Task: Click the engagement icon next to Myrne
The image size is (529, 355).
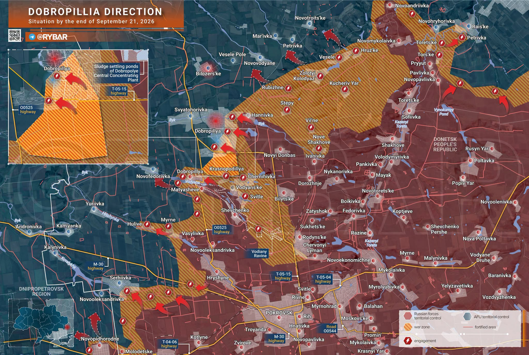Action: (168, 226)
